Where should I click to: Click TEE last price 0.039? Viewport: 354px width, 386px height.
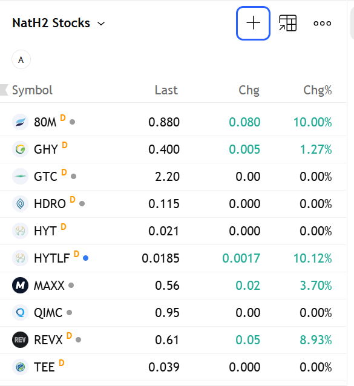[x=164, y=367]
